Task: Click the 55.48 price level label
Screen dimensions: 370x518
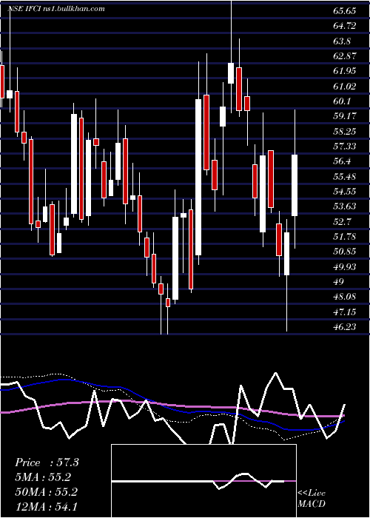Action: tap(345, 177)
